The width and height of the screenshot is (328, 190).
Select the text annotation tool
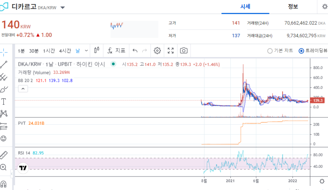[x=4, y=102]
